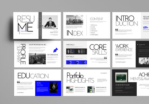Screen dimensions: 149x104
Task: Click '3 - Design Tools' in the content list
Action: pos(93,29)
